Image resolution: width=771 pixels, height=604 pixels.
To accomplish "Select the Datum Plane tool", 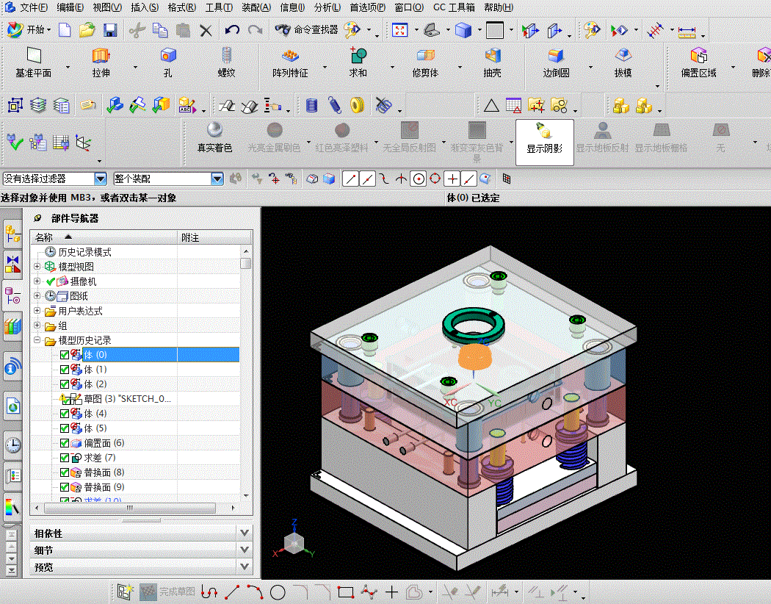I will (34, 63).
